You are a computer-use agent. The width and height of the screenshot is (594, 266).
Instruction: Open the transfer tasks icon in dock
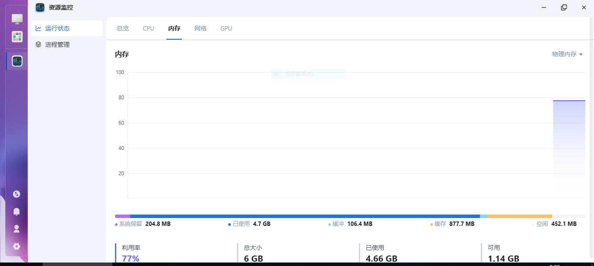pyautogui.click(x=17, y=194)
